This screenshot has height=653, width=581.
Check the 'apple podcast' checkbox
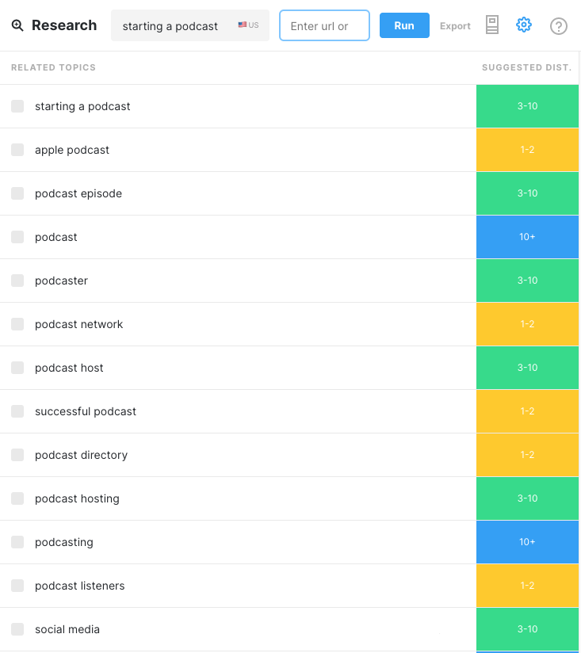[x=17, y=150]
